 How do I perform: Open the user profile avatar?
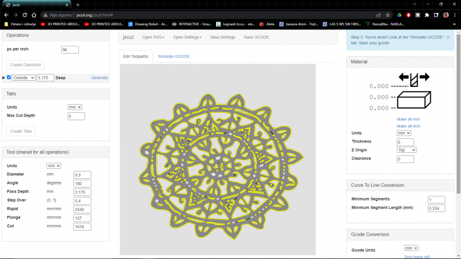coord(445,14)
